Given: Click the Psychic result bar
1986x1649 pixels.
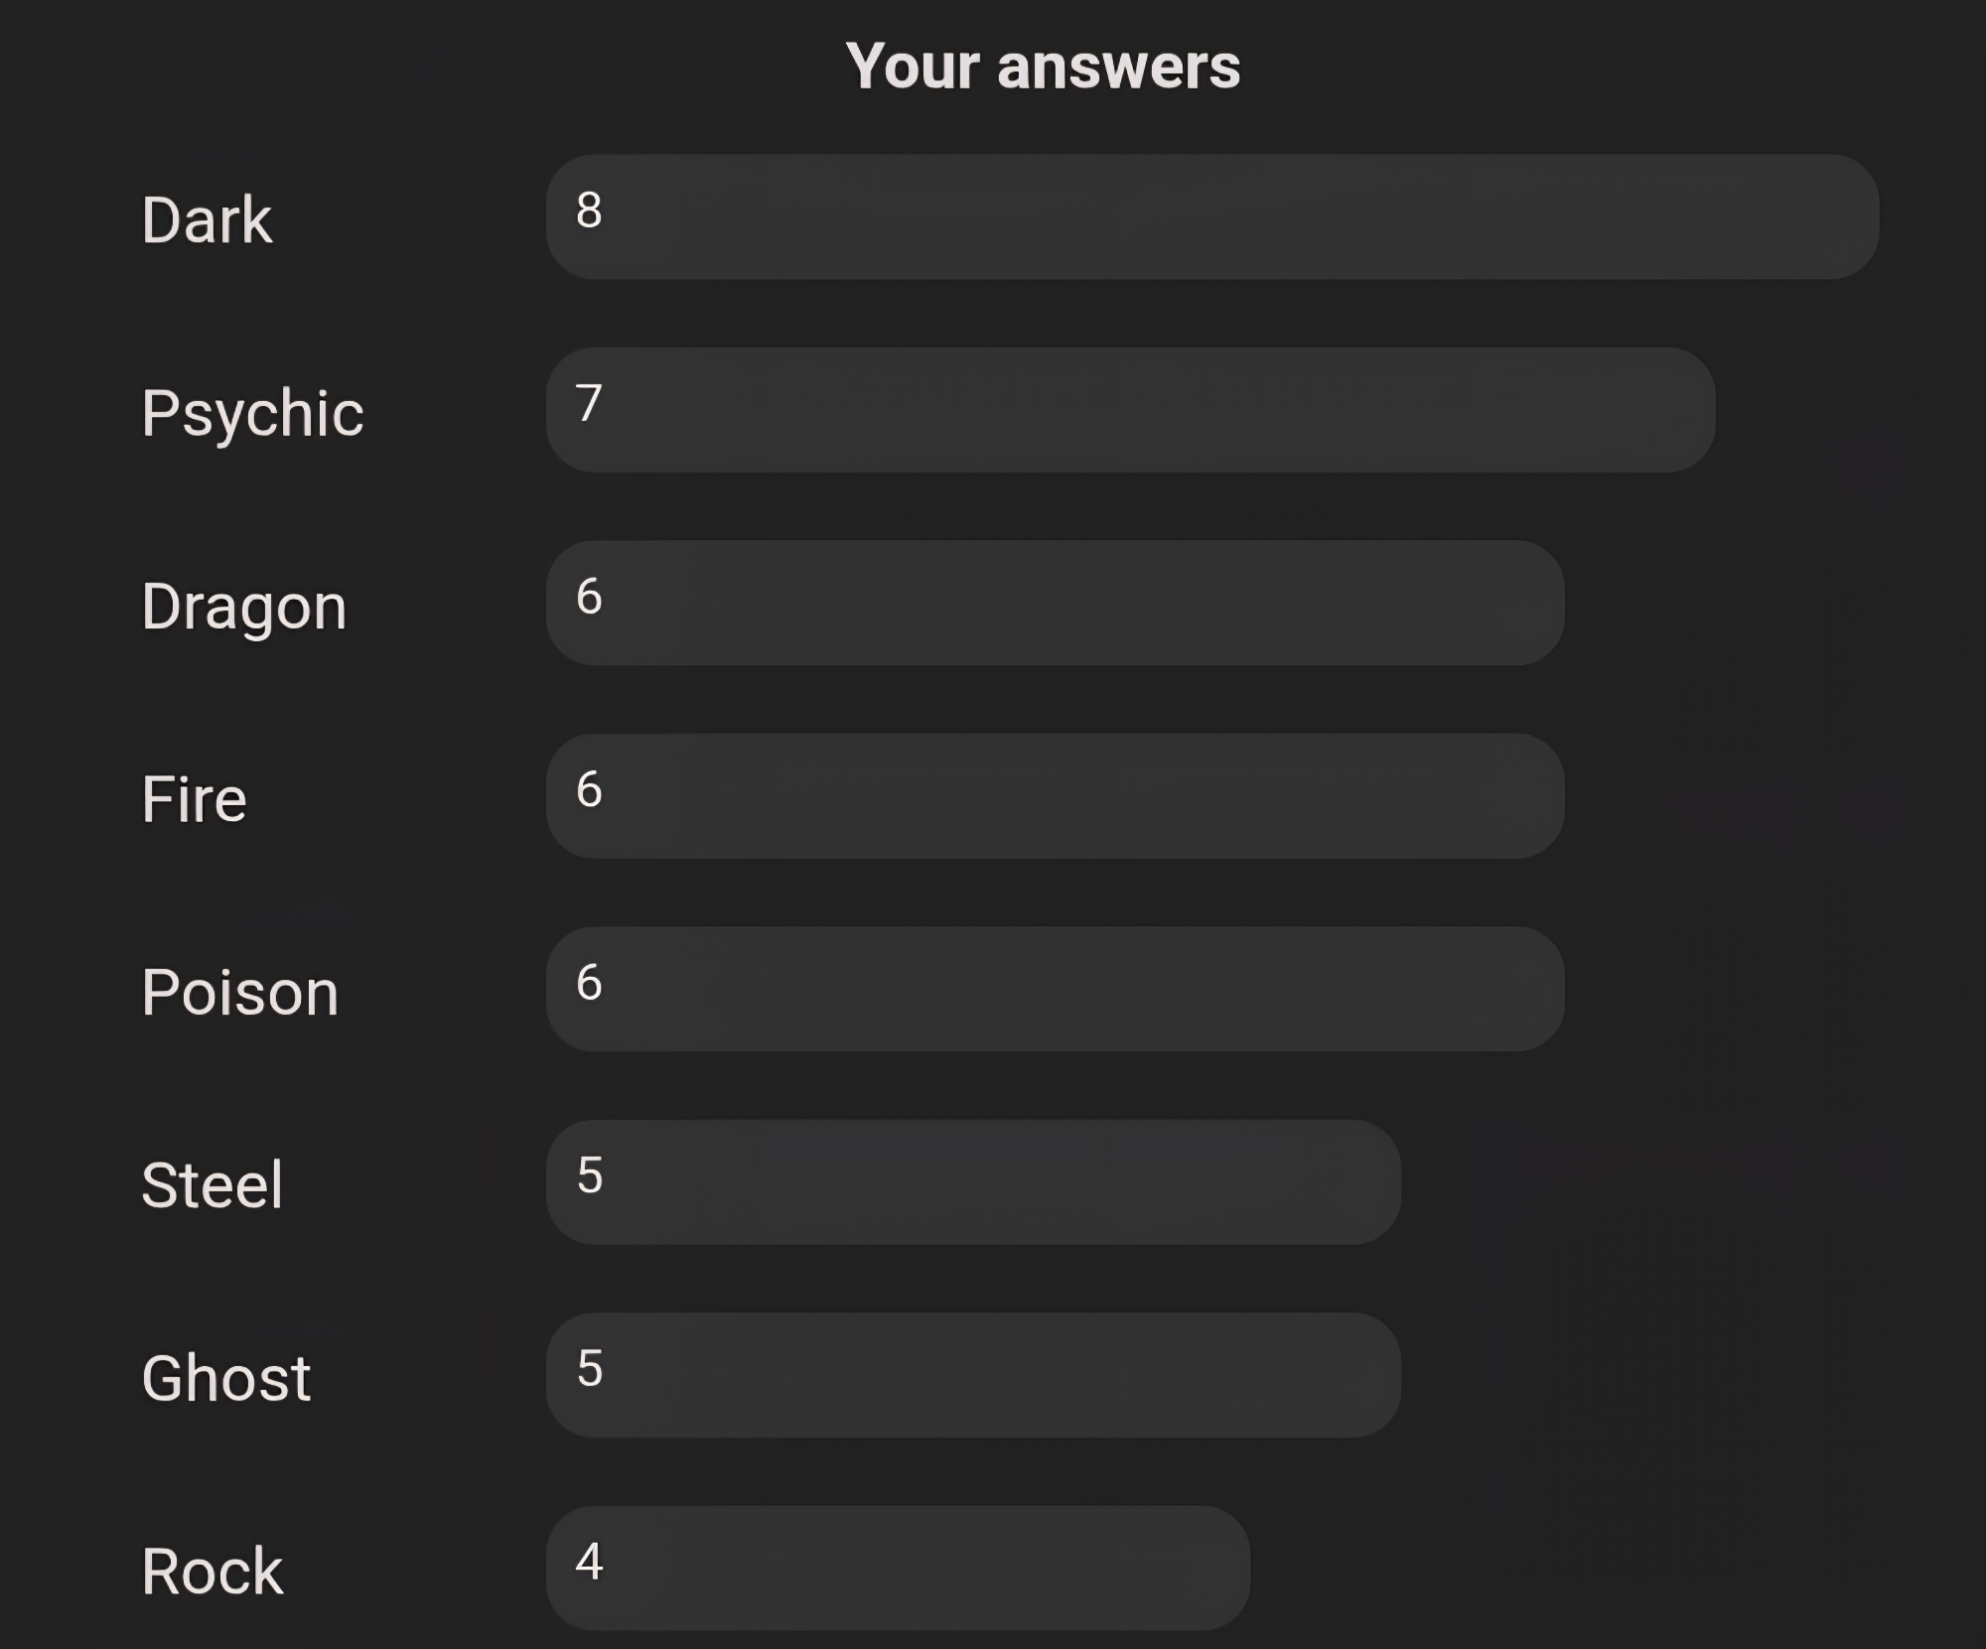Looking at the screenshot, I should (x=1130, y=410).
